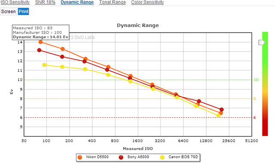Select the Dynamic Range tab

point(77,2)
